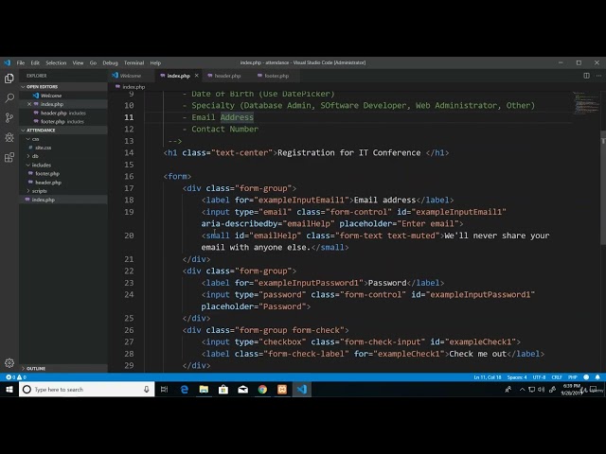The width and height of the screenshot is (606, 454).
Task: Click the errors and warnings status indicator
Action: [16, 377]
